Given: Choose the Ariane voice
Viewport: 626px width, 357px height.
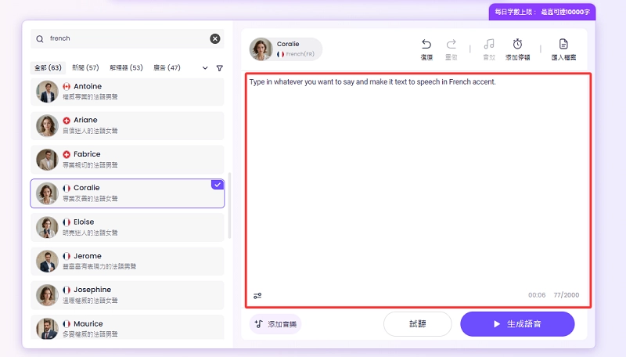Looking at the screenshot, I should click(127, 125).
